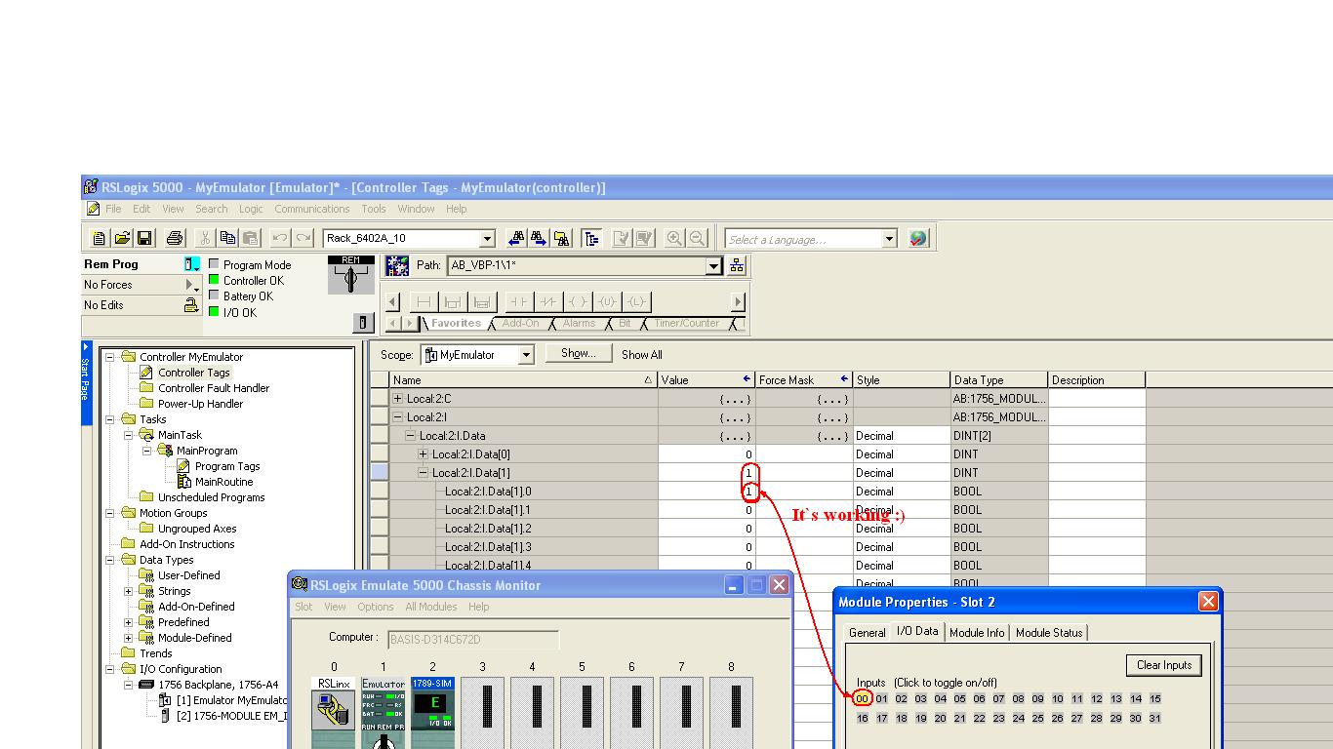Toggle input bit 15 on

click(x=1154, y=698)
